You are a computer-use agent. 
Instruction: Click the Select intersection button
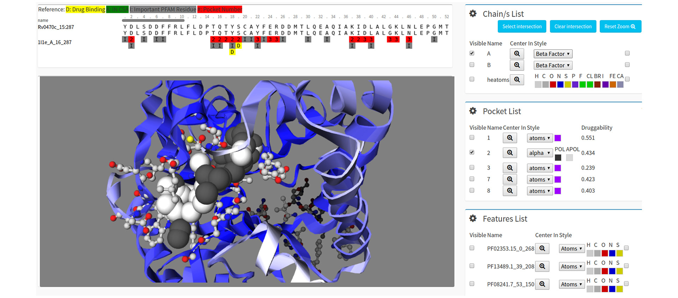click(522, 27)
